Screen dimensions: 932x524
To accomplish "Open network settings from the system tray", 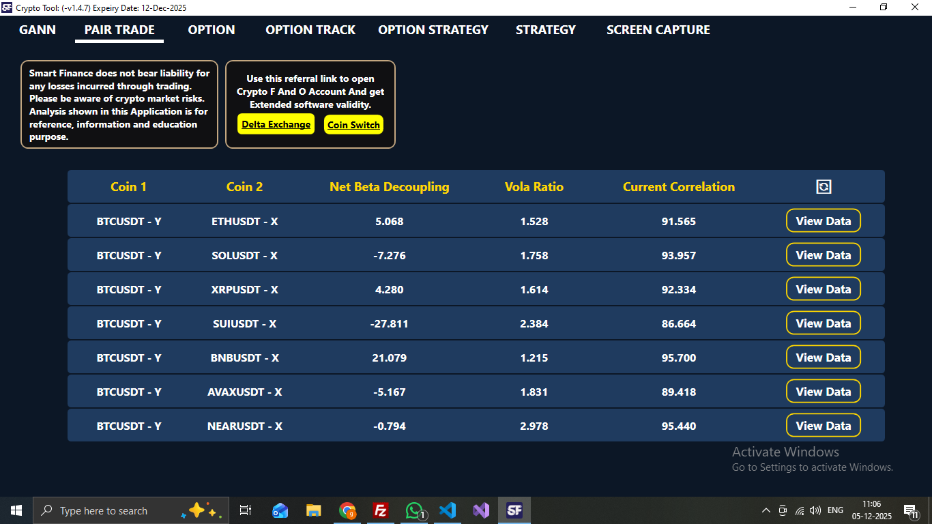I will pos(799,510).
